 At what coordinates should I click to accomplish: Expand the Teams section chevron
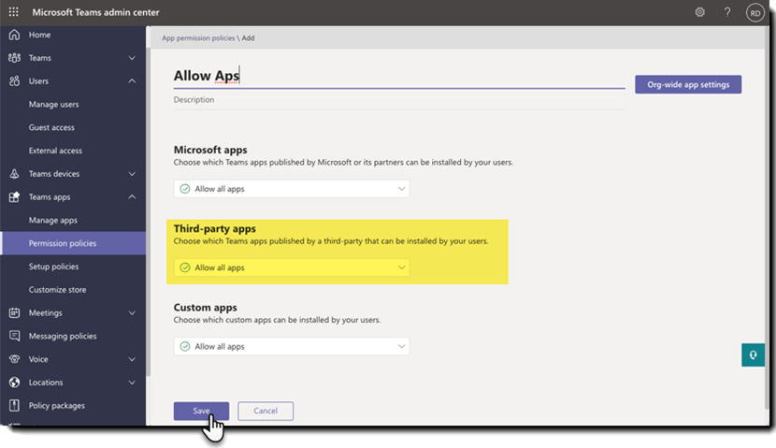tap(132, 58)
